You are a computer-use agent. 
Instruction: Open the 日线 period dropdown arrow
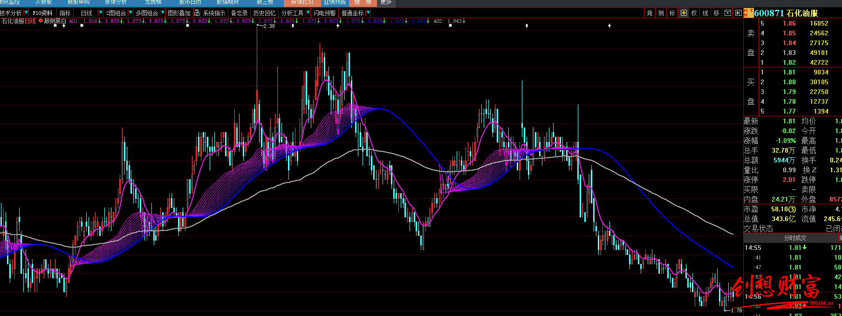pyautogui.click(x=100, y=13)
